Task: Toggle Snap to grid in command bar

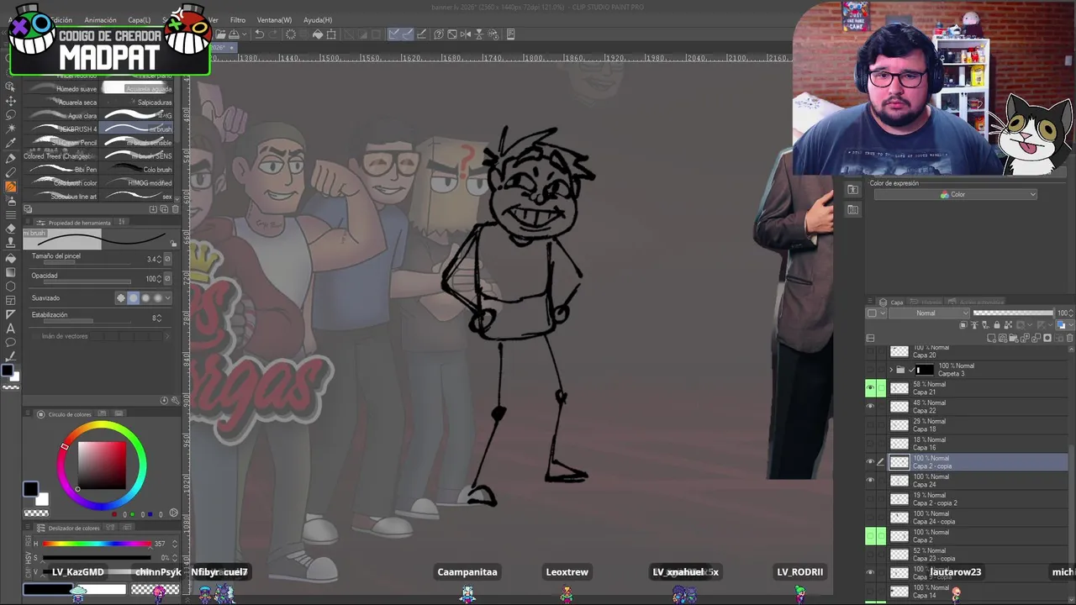Action: pos(422,34)
